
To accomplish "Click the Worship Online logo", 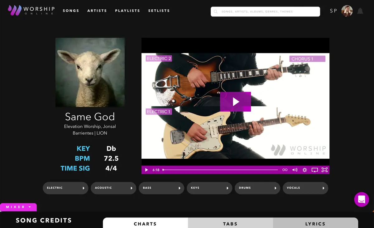I will point(31,10).
